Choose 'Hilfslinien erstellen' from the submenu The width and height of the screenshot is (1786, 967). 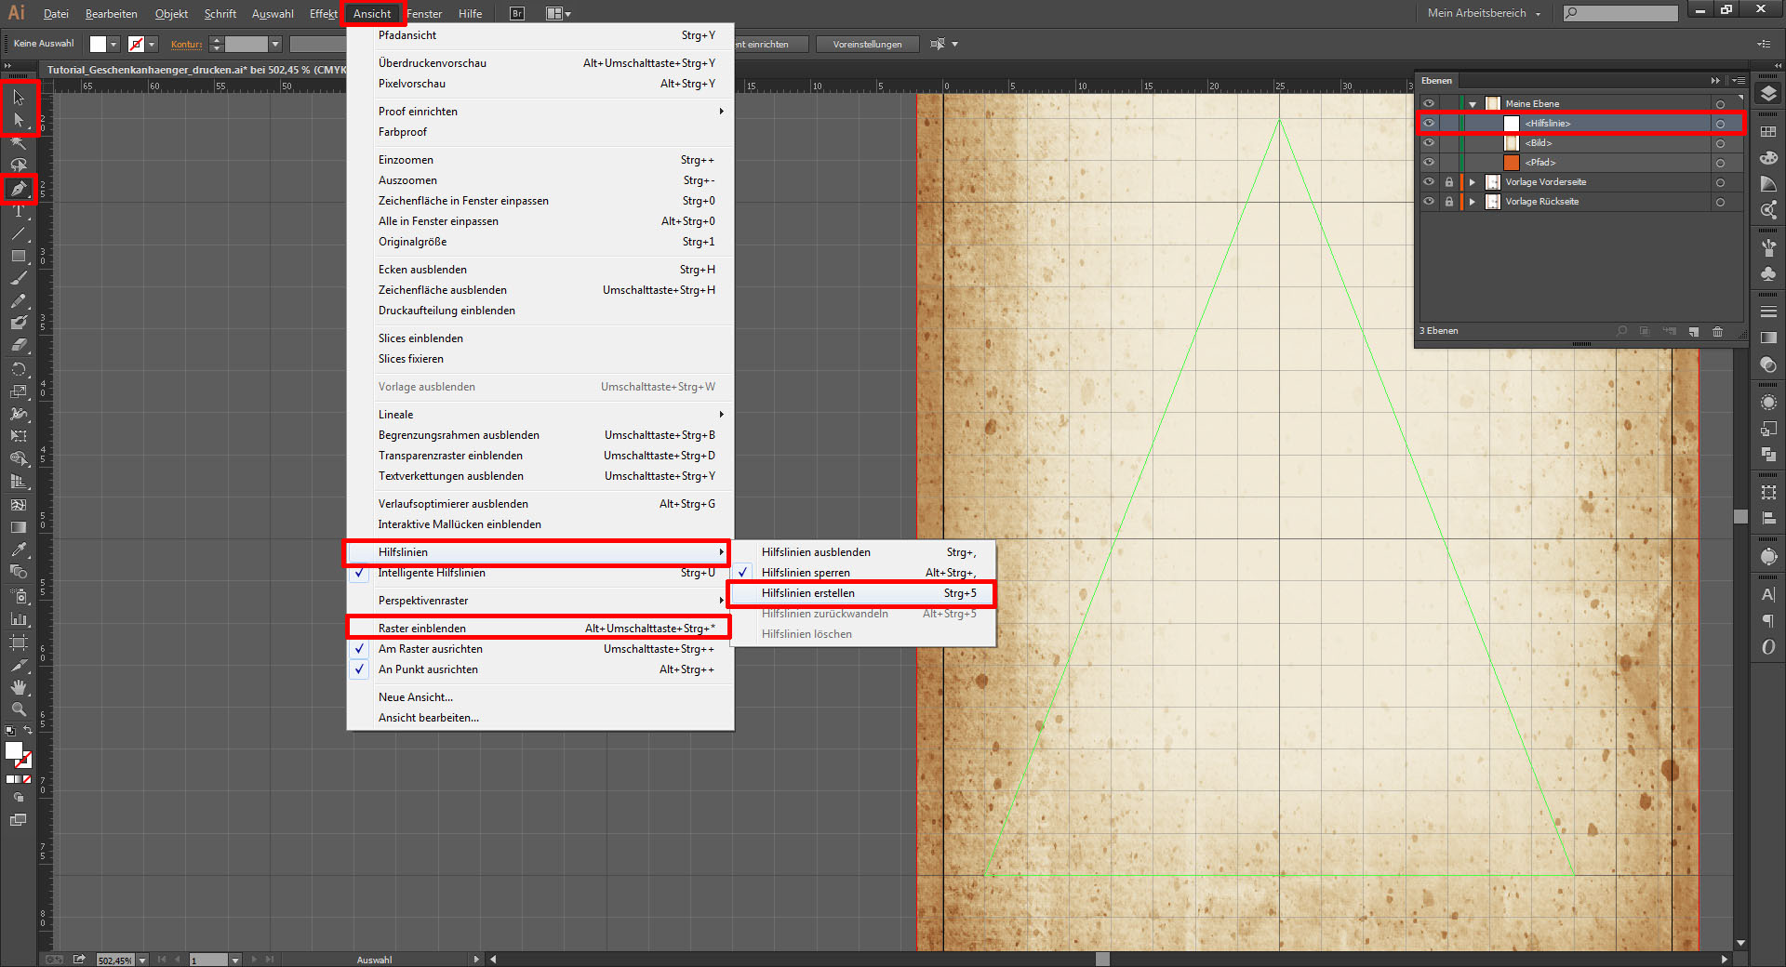click(807, 593)
